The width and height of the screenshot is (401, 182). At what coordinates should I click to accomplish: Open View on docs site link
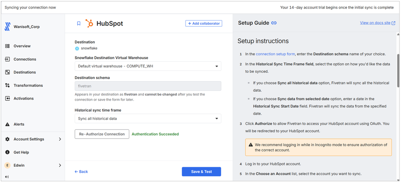pyautogui.click(x=375, y=23)
